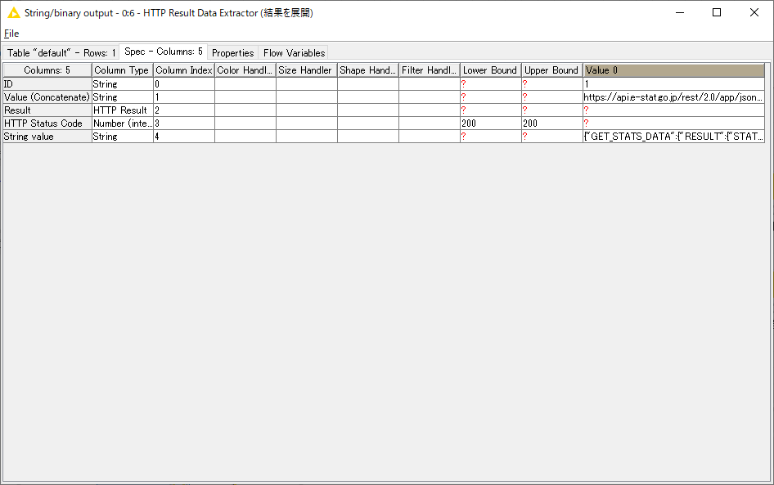This screenshot has height=485, width=774.
Task: Click the Shape Handler column header
Action: click(367, 70)
